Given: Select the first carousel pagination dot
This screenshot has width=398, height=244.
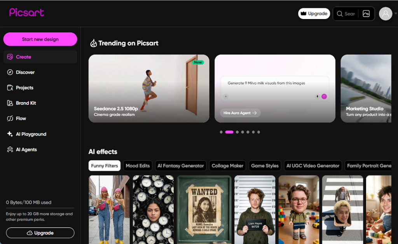Looking at the screenshot, I should point(221,132).
